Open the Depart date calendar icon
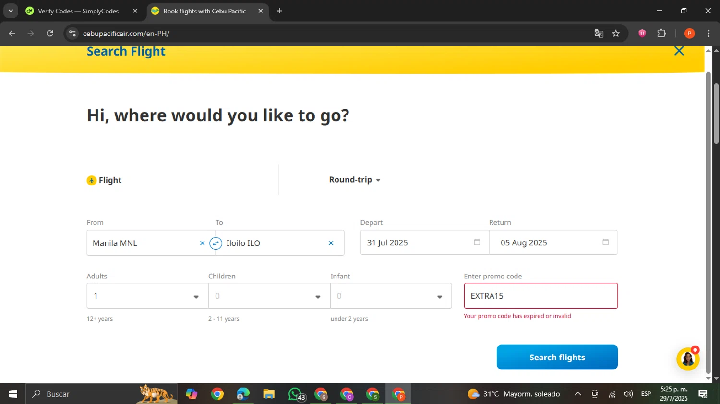The width and height of the screenshot is (720, 404). [477, 242]
